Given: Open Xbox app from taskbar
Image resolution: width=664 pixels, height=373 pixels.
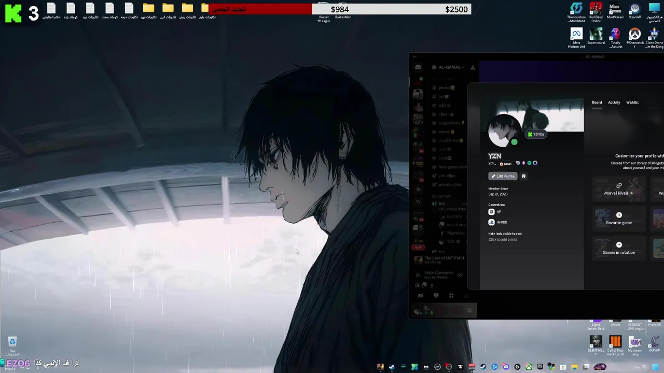Looking at the screenshot, I should (529, 367).
